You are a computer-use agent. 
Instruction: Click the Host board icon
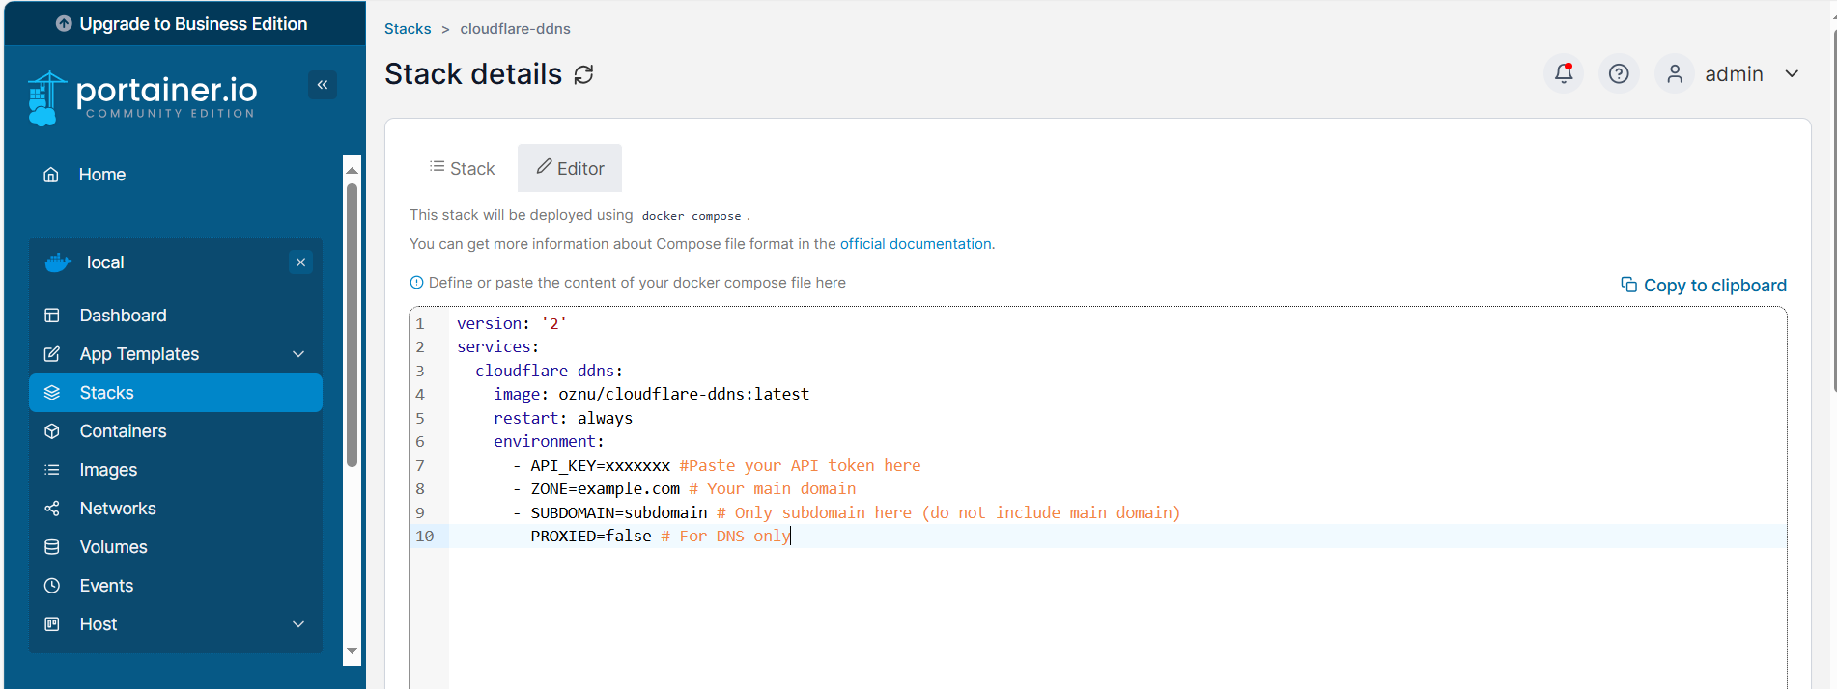52,624
